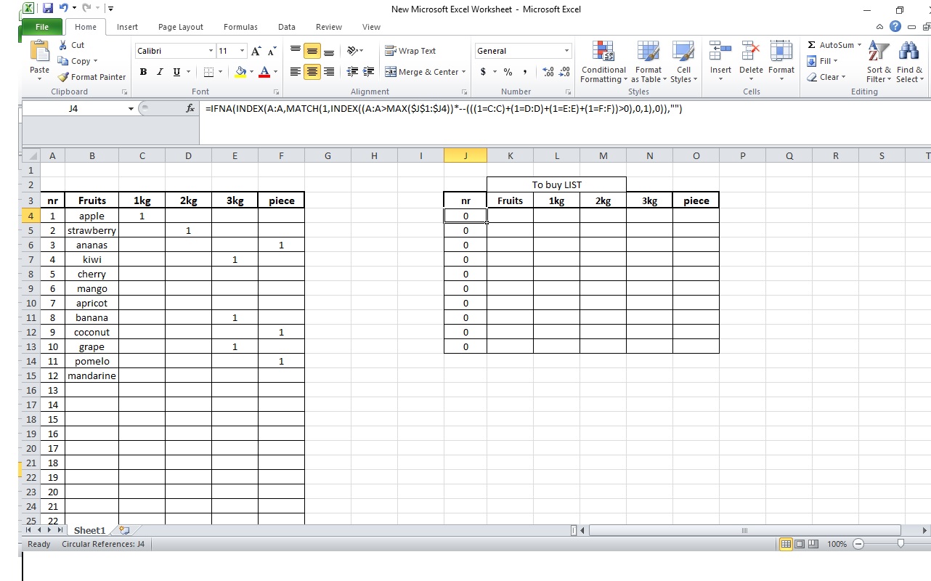Open Find & Select options
Image resolution: width=931 pixels, height=581 pixels.
point(908,63)
